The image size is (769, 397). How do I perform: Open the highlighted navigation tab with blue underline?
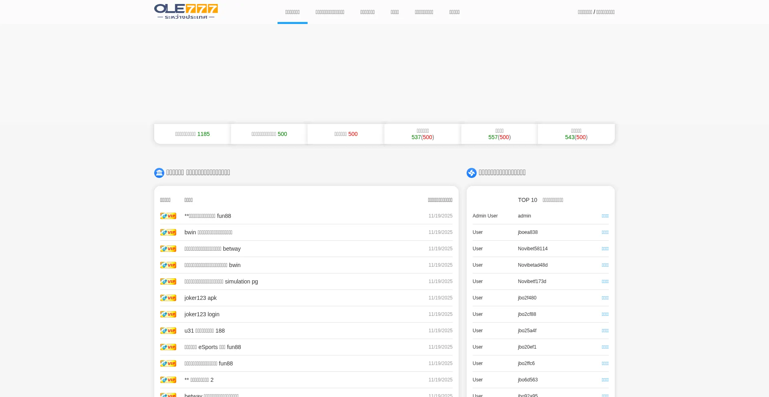click(x=292, y=12)
